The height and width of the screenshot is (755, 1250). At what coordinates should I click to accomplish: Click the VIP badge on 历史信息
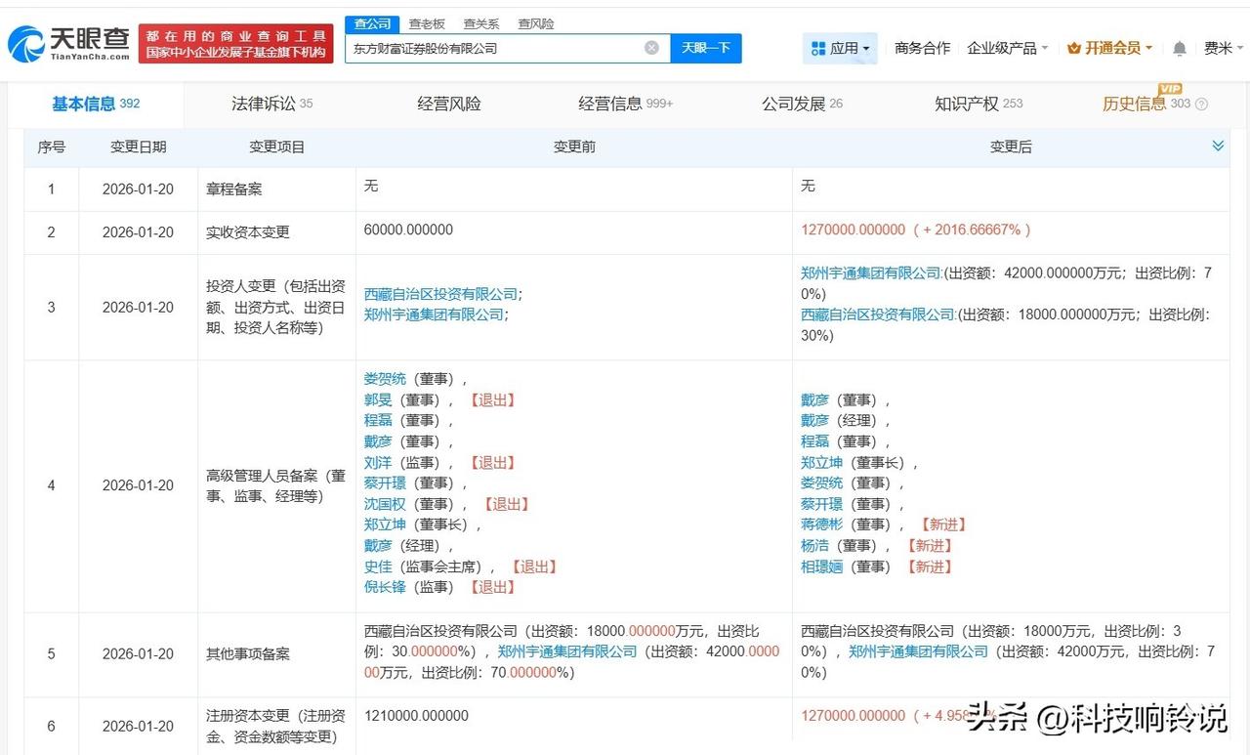(1169, 91)
